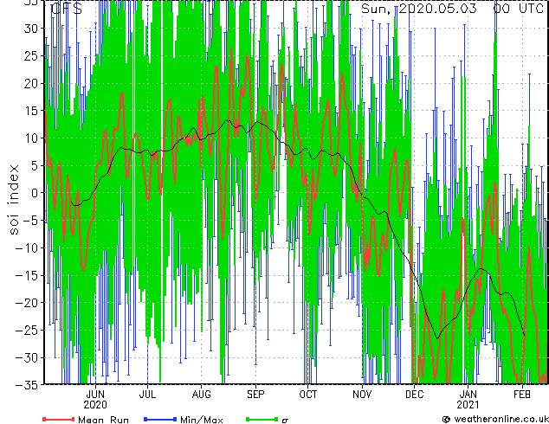Image resolution: width=549 pixels, height=424 pixels.
Task: Click the 0 value on y-axis
Action: point(35,193)
